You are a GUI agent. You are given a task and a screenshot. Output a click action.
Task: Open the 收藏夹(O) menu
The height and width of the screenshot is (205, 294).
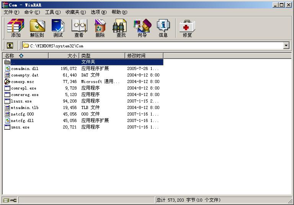(x=75, y=12)
